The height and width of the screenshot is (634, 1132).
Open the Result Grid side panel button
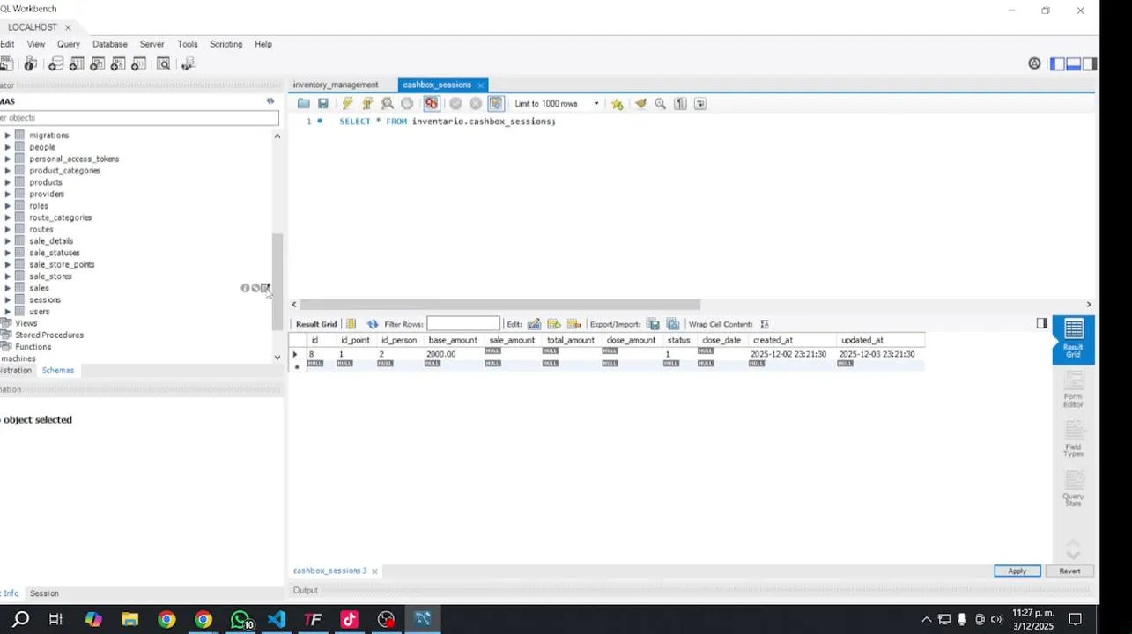click(x=1073, y=339)
